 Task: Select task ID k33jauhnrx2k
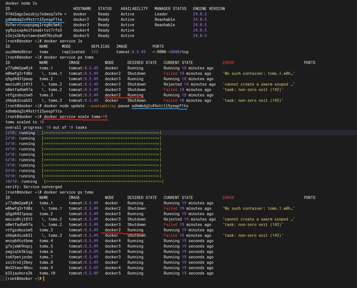tap(19, 273)
